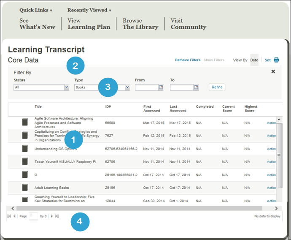Go to first page of results
This screenshot has width=291, height=240.
(9, 216)
